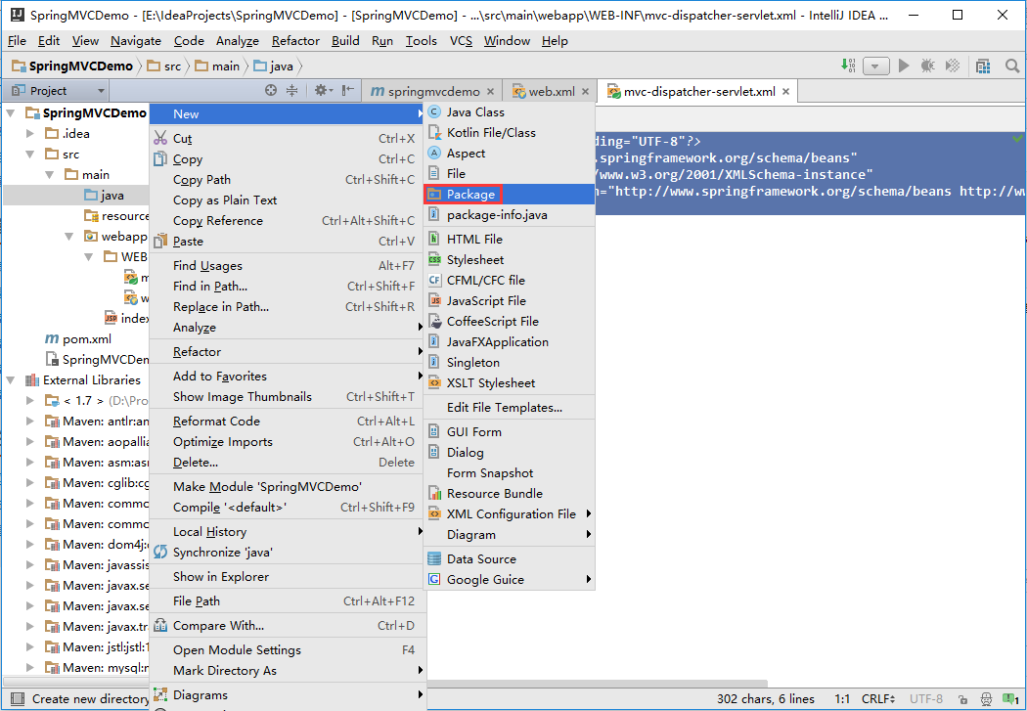Select Show in Explorer

[x=288, y=576]
